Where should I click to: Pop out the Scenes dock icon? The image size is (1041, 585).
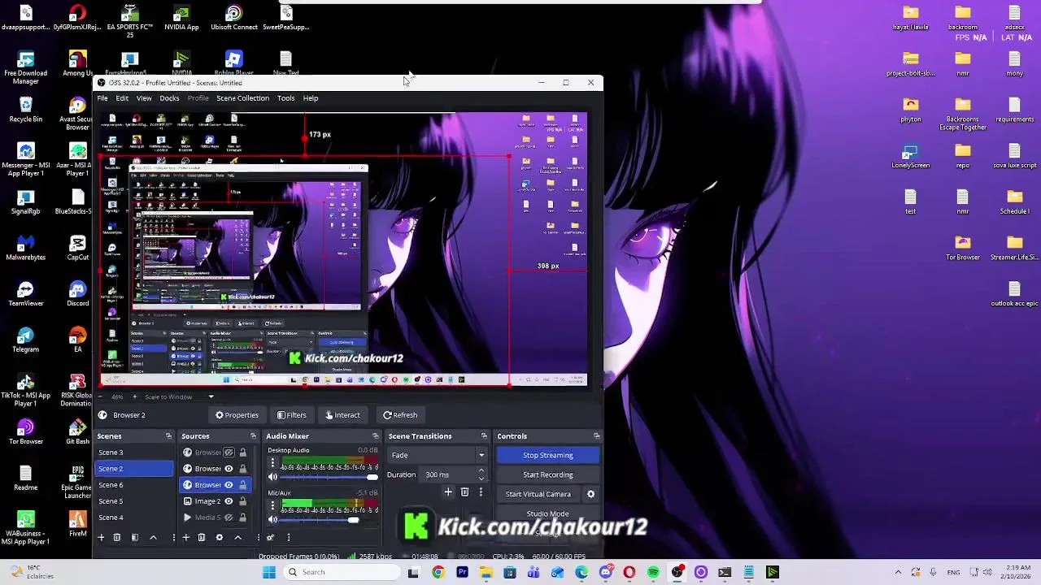click(x=168, y=436)
